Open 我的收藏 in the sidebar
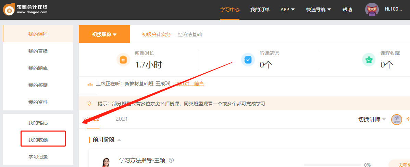 tap(38, 140)
